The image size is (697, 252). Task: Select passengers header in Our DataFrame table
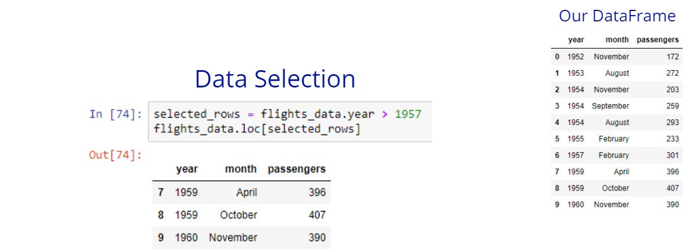[x=658, y=40]
